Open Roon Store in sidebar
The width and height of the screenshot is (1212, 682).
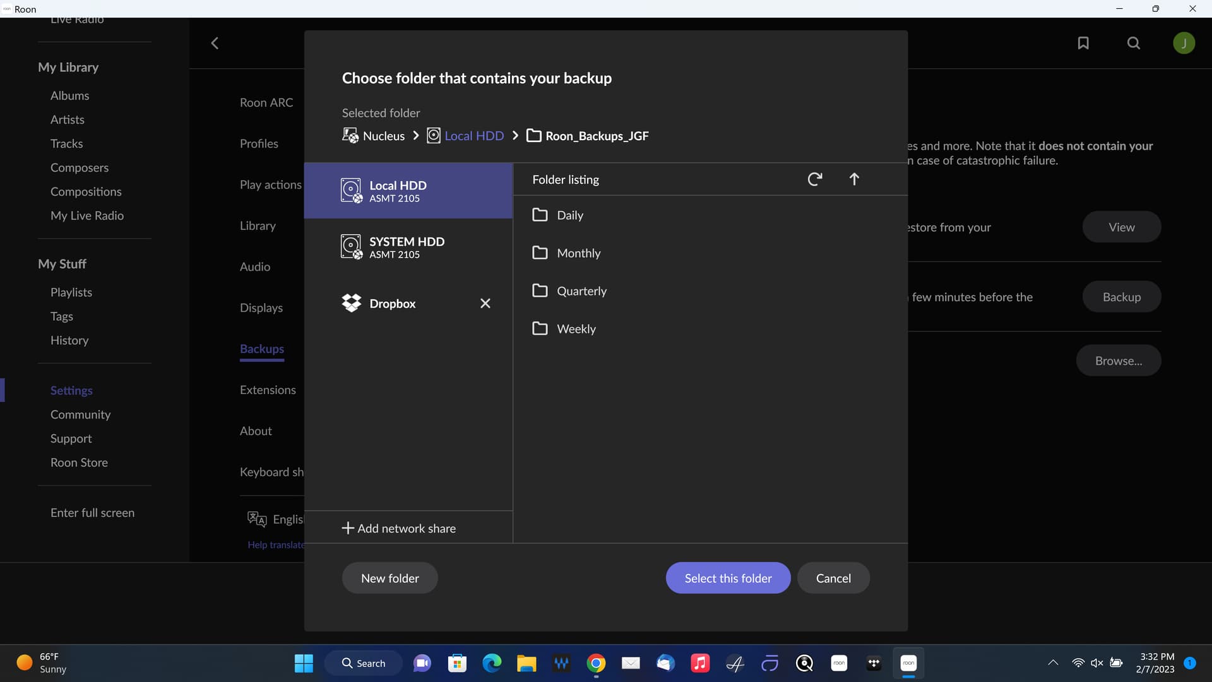pyautogui.click(x=79, y=462)
